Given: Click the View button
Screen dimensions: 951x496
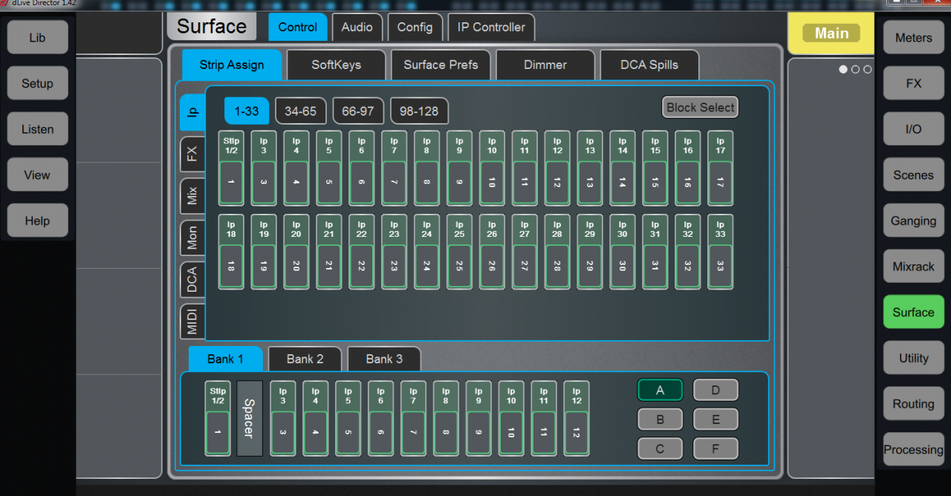Looking at the screenshot, I should pos(37,175).
